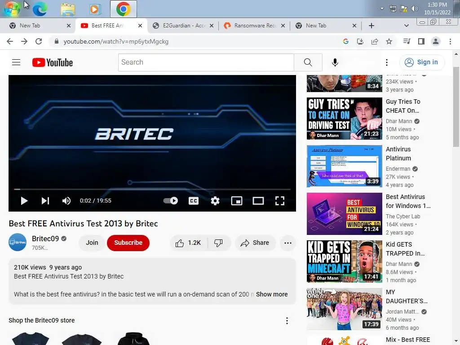The width and height of the screenshot is (460, 345).
Task: Switch to miniplayer mode
Action: (236, 201)
